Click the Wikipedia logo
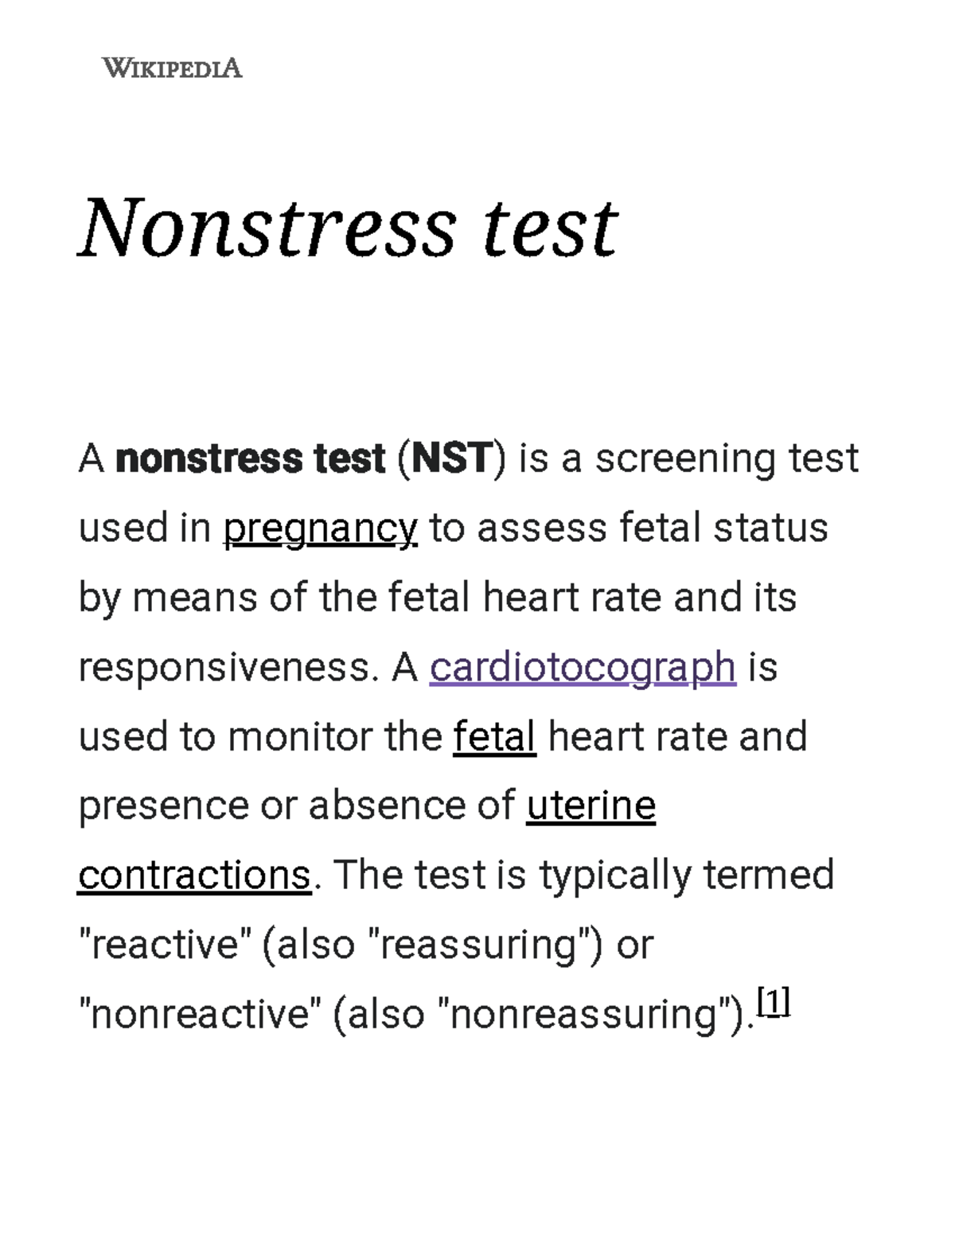The image size is (955, 1236). click(x=172, y=68)
